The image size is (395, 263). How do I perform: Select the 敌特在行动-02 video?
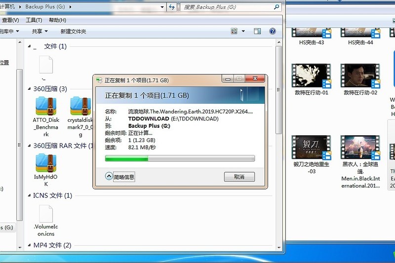point(360,76)
